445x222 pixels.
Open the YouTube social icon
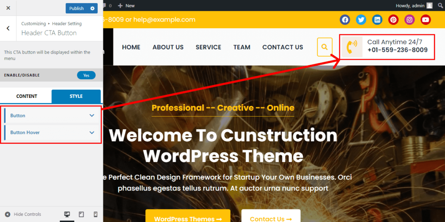(x=426, y=20)
